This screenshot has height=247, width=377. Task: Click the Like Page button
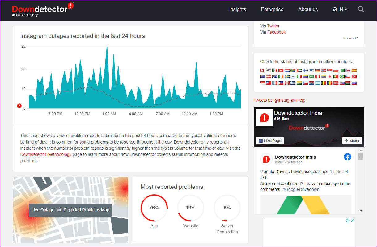[270, 140]
